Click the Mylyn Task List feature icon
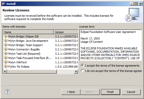Image resolution: width=144 pixels, height=99 pixels. (6, 53)
